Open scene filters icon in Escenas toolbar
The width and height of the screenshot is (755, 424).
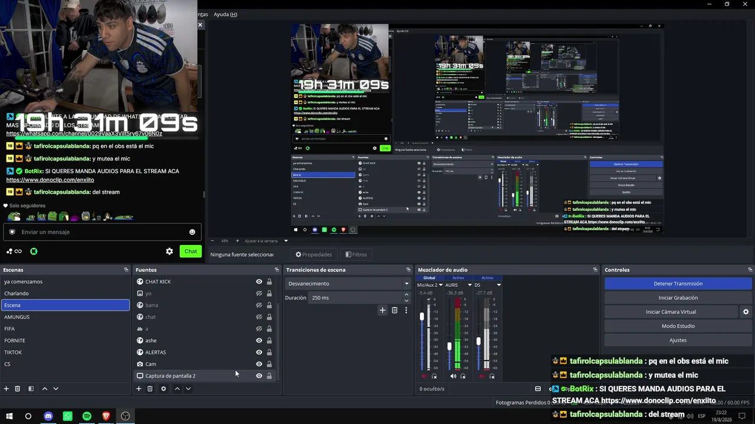31,389
